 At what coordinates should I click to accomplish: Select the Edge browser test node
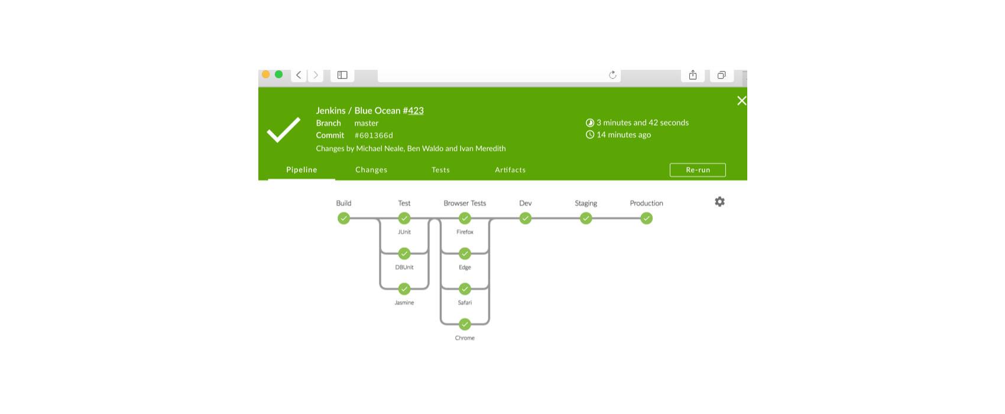[465, 254]
